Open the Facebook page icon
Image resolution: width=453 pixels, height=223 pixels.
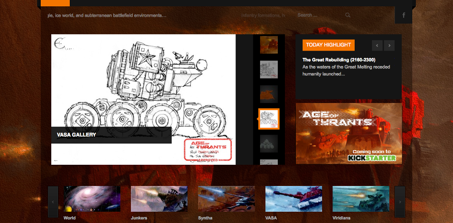click(403, 15)
